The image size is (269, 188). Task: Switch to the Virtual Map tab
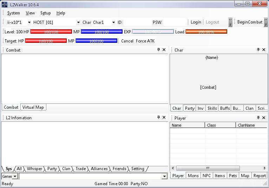33,107
